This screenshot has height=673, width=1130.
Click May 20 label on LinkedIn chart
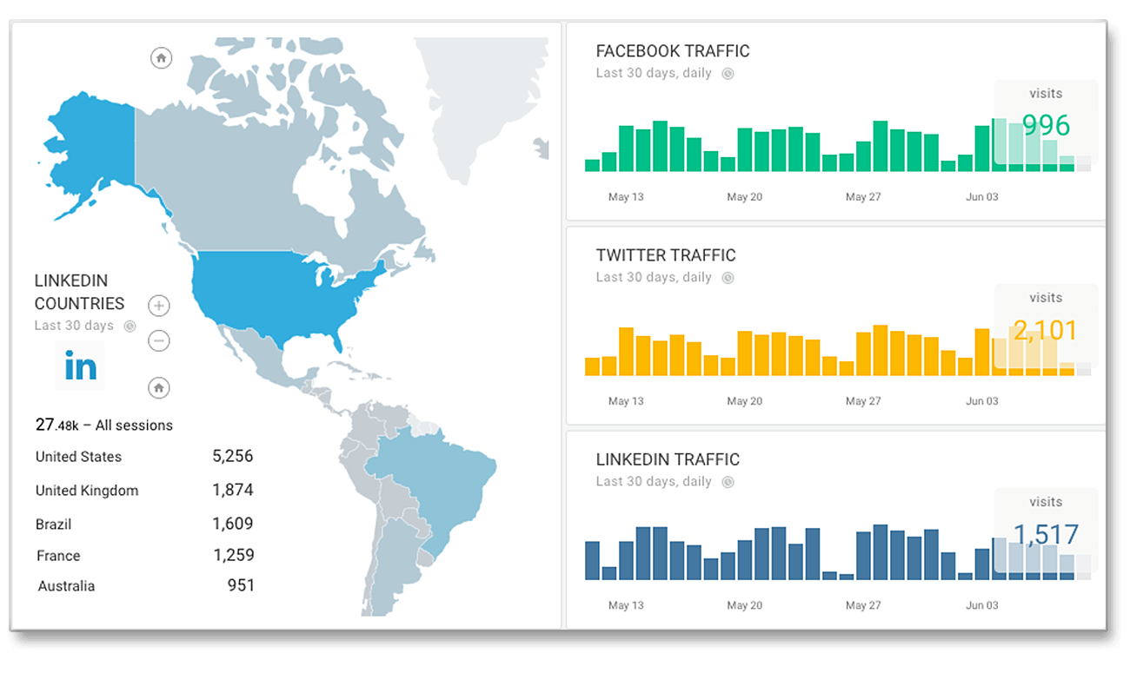pos(744,605)
